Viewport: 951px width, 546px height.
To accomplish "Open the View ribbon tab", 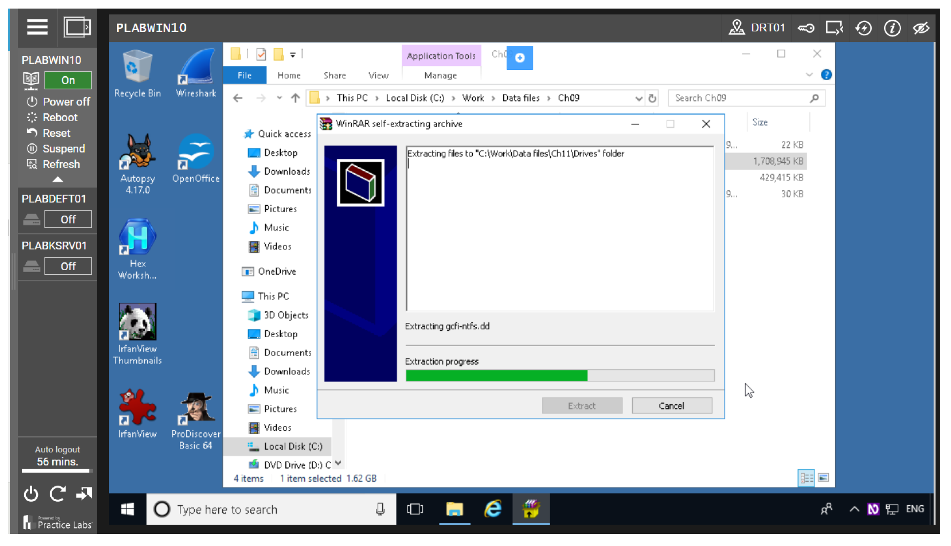I will coord(378,75).
